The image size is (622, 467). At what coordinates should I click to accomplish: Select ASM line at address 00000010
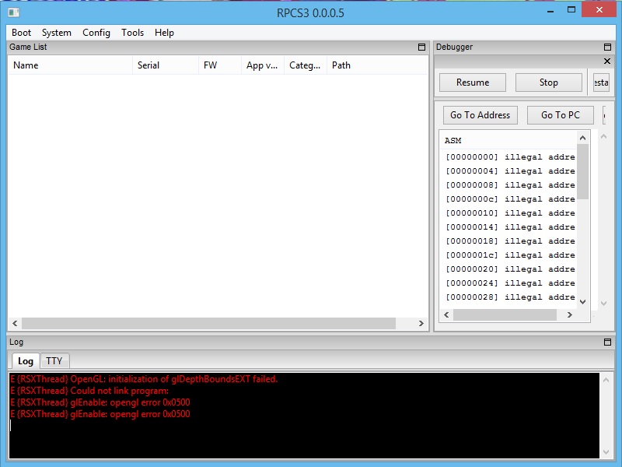point(509,213)
